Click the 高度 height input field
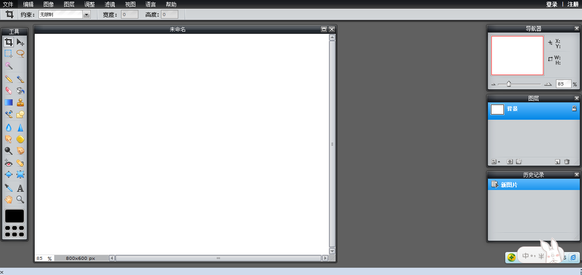The image size is (582, 275). coord(170,14)
